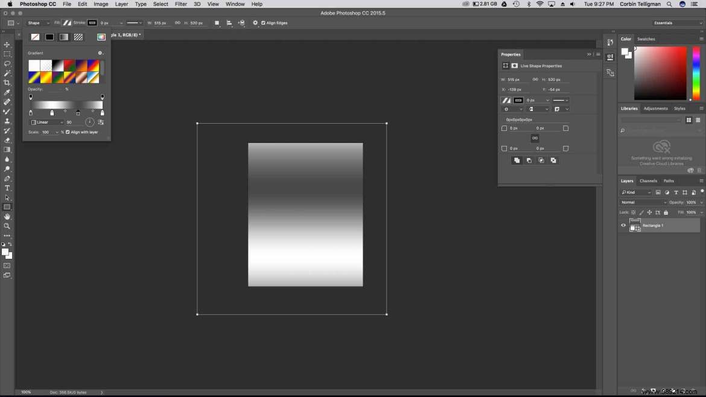Select the pattern fill option in the fill picker
Image resolution: width=706 pixels, height=397 pixels.
point(78,36)
